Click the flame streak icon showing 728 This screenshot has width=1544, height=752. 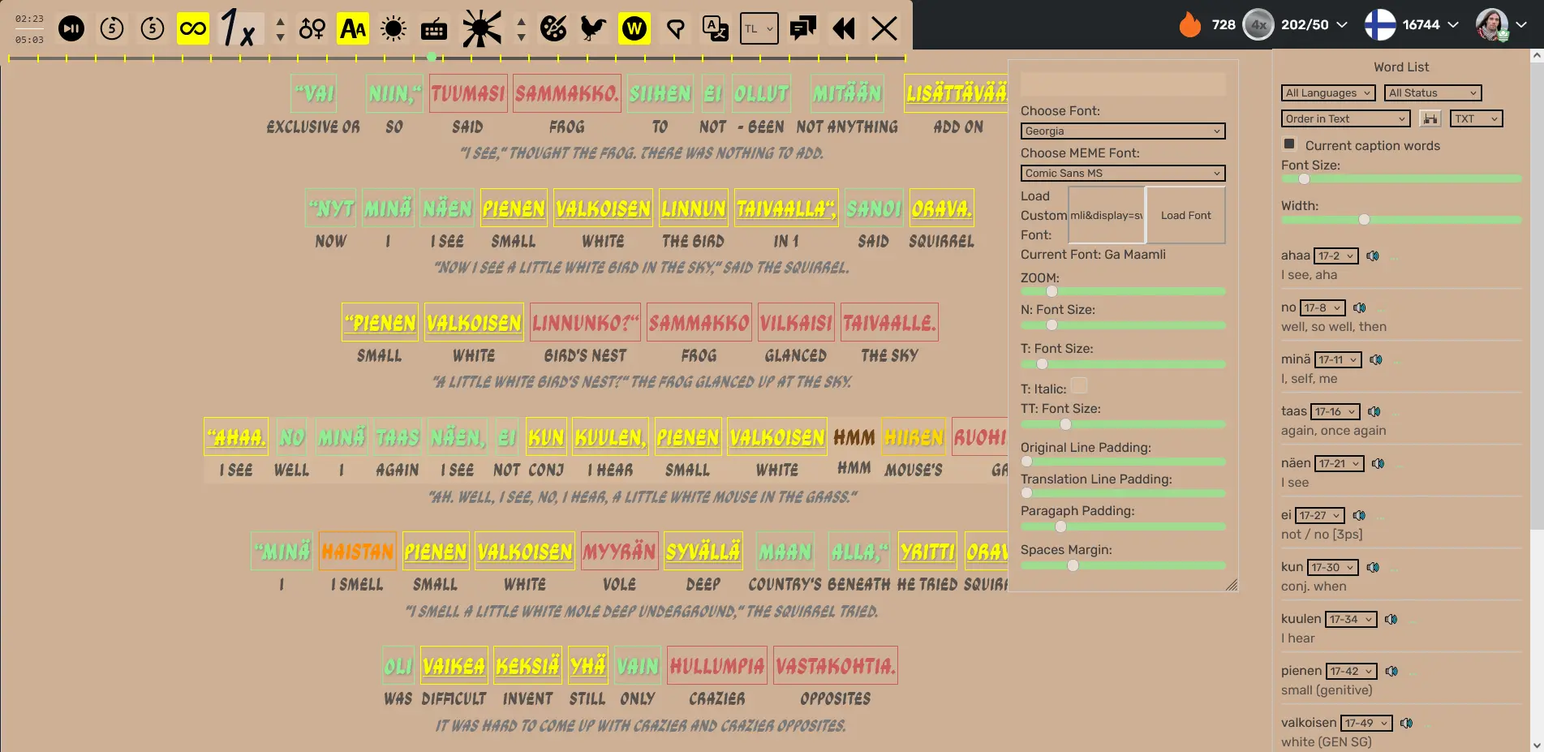[x=1190, y=24]
